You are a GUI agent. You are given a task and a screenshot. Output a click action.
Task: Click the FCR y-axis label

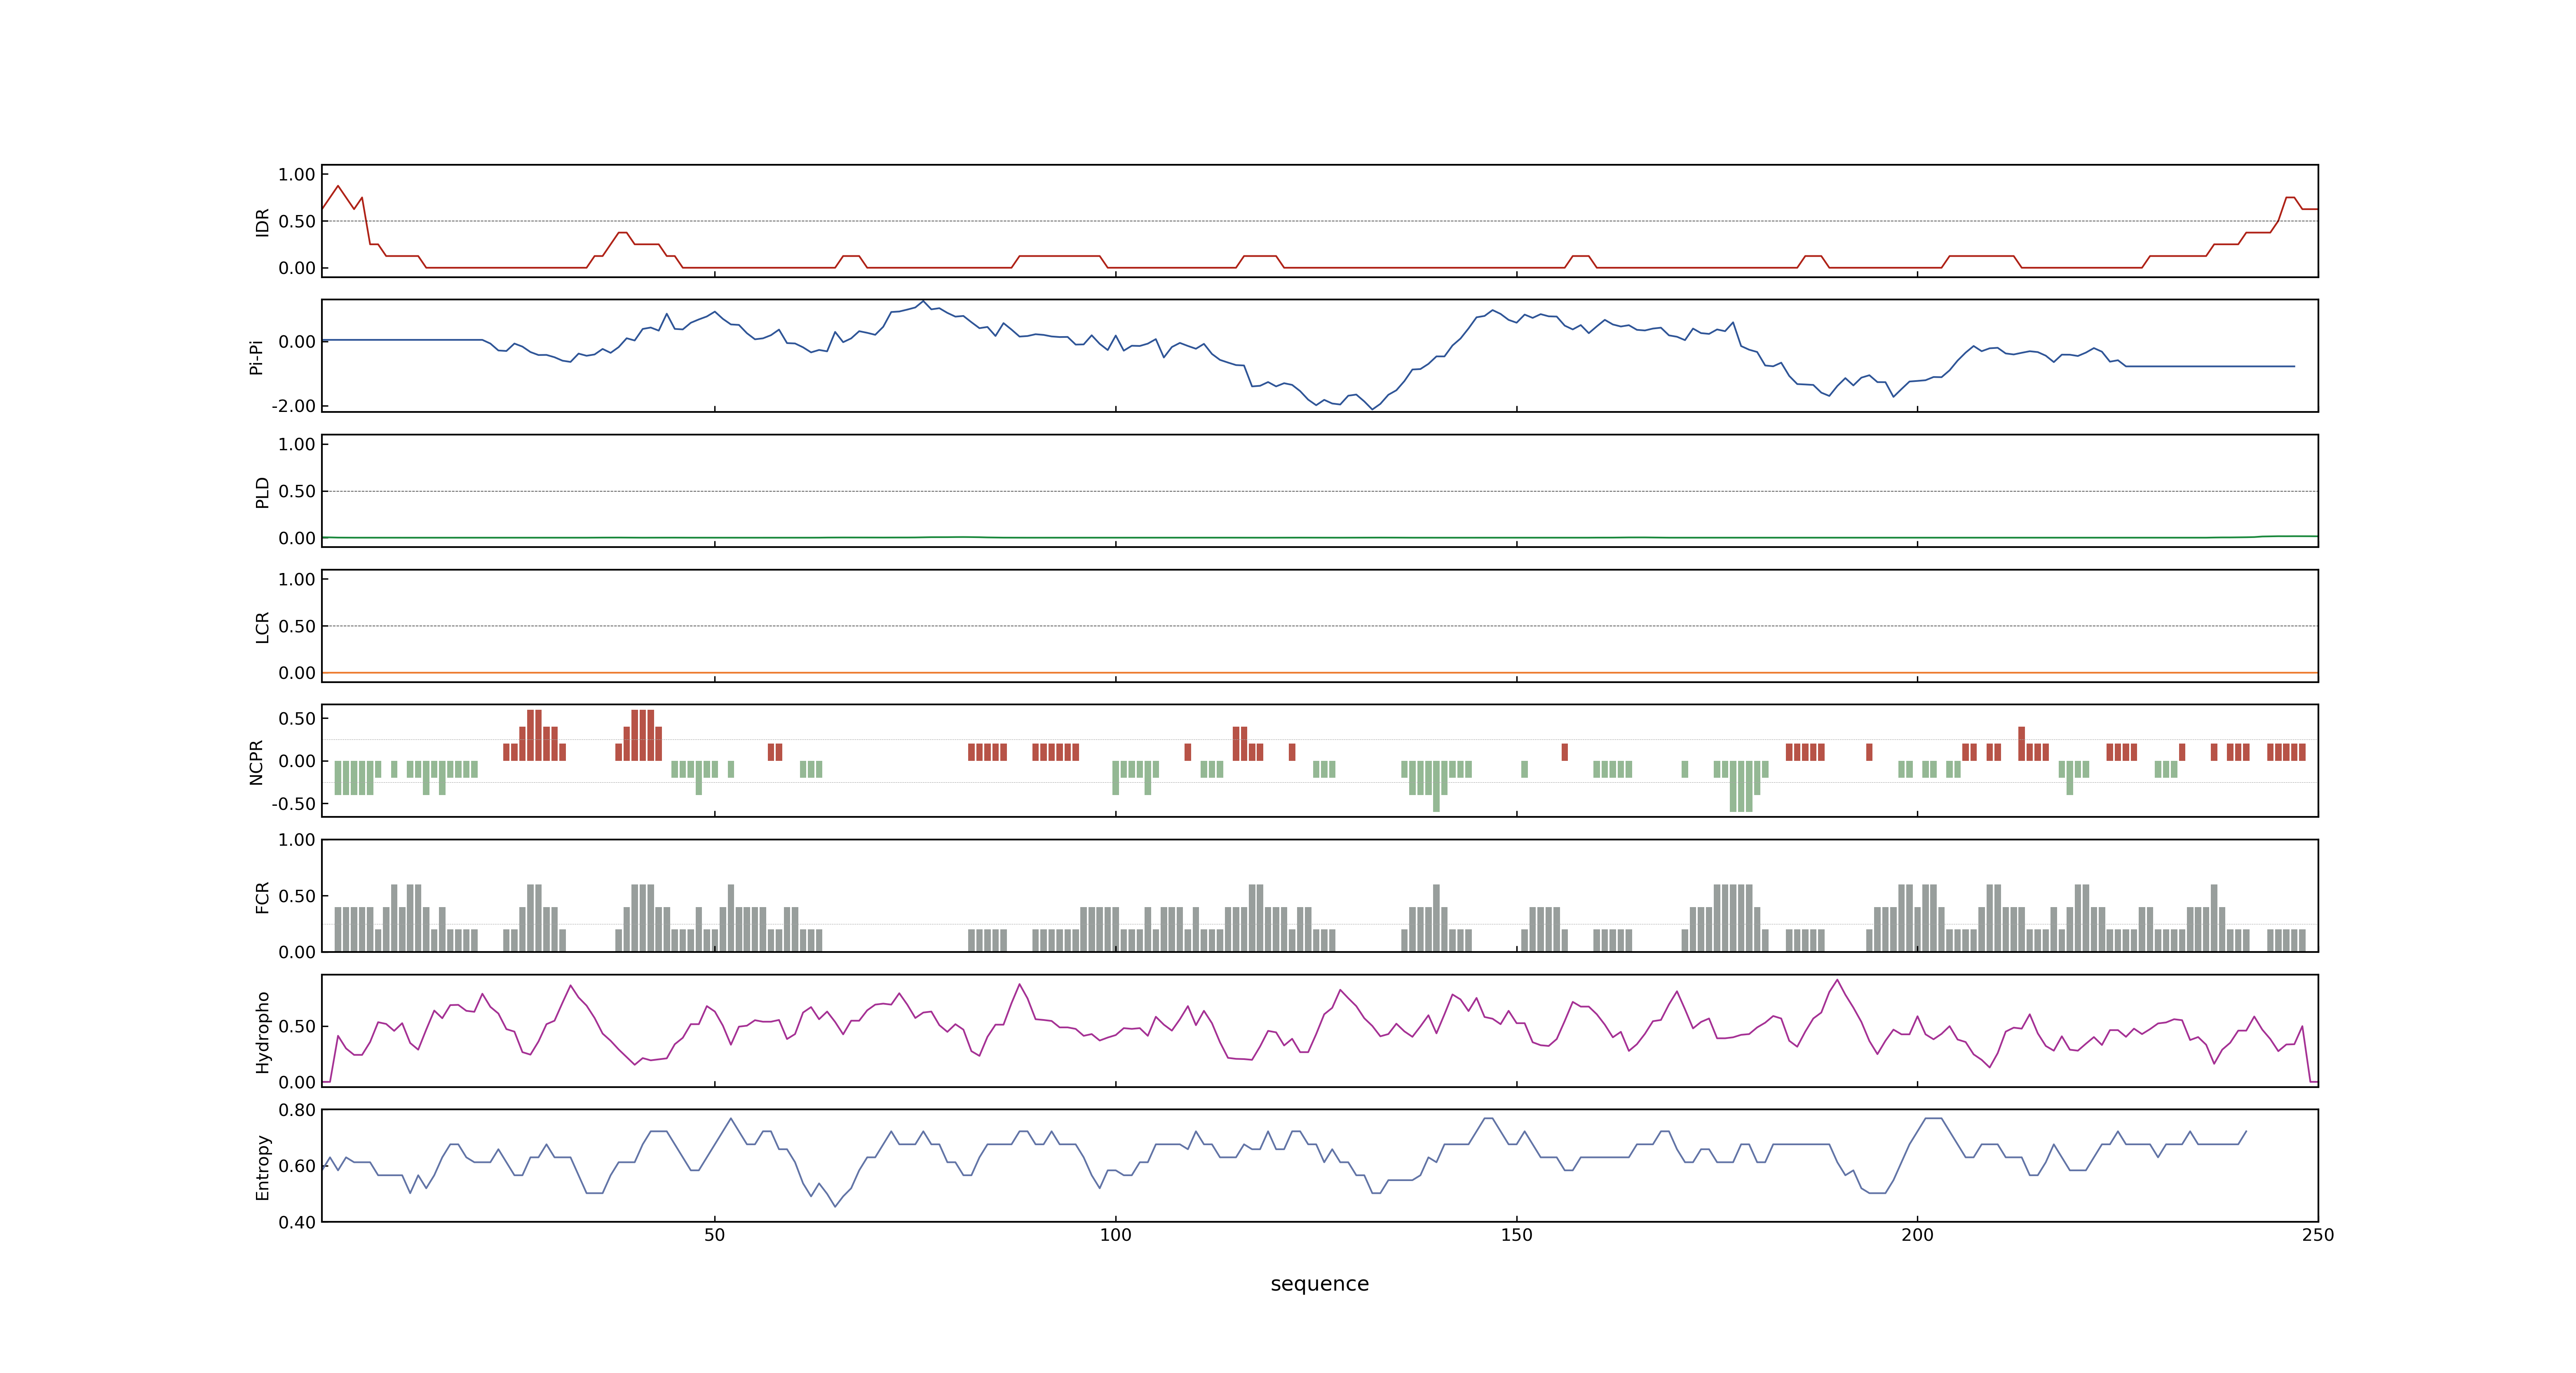tap(262, 896)
